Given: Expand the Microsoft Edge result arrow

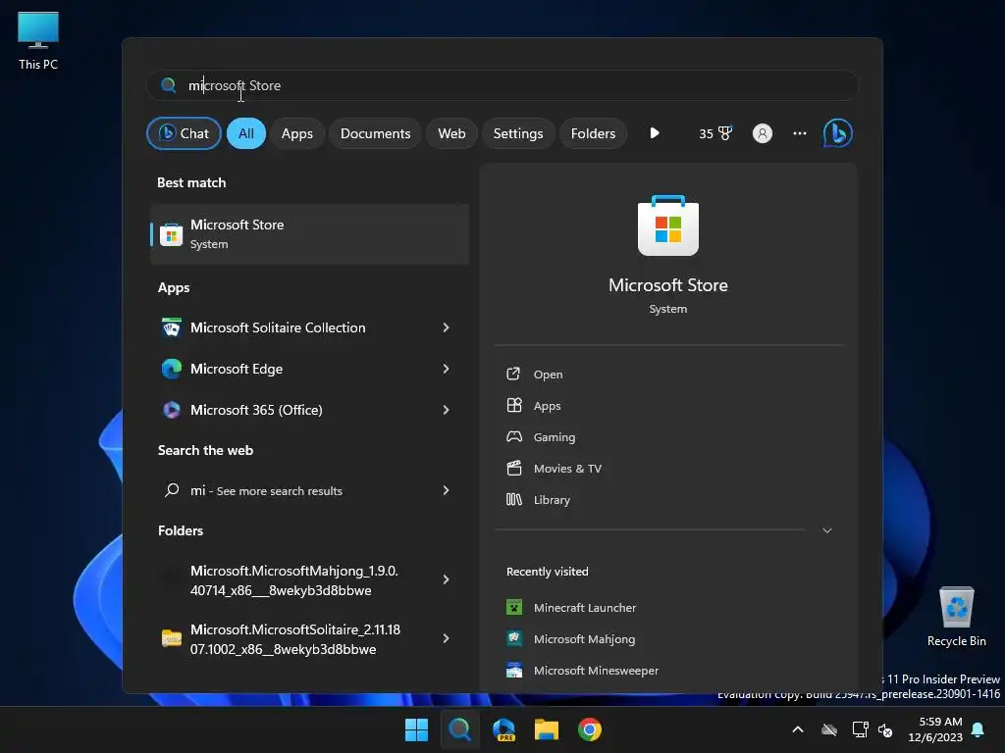Looking at the screenshot, I should pos(447,369).
